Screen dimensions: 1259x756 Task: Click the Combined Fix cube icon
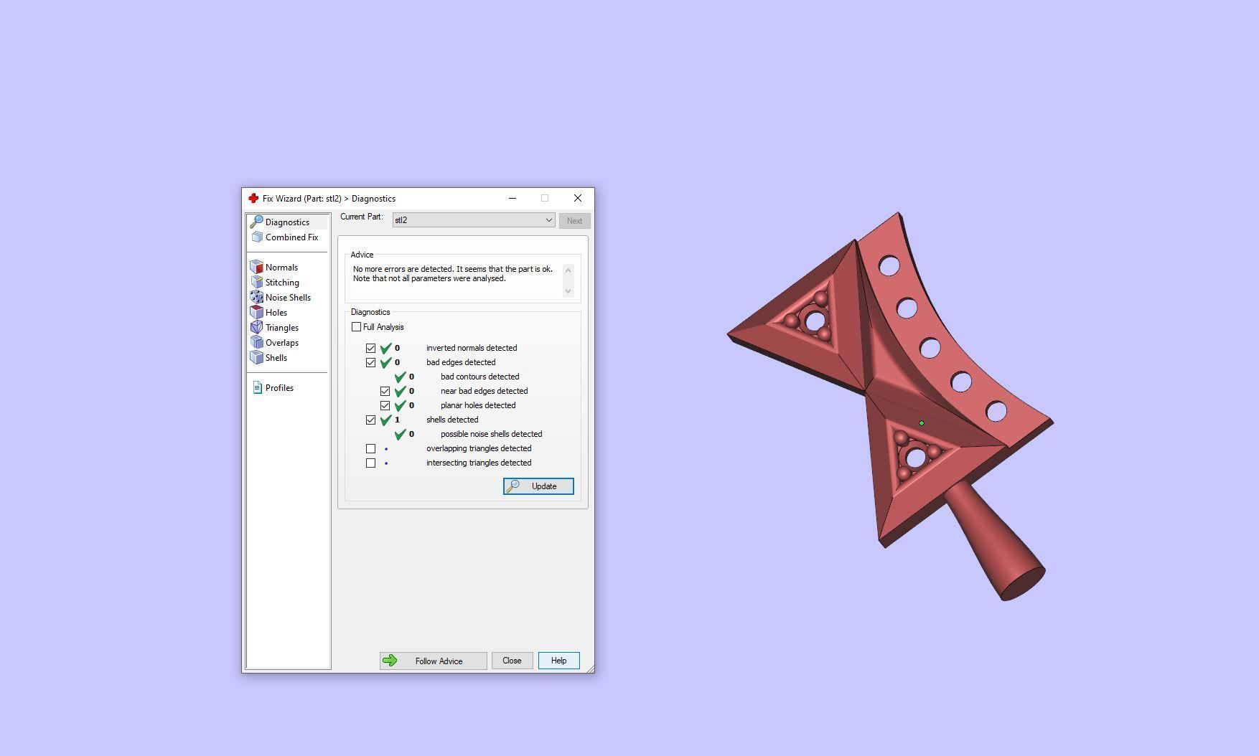[x=257, y=237]
